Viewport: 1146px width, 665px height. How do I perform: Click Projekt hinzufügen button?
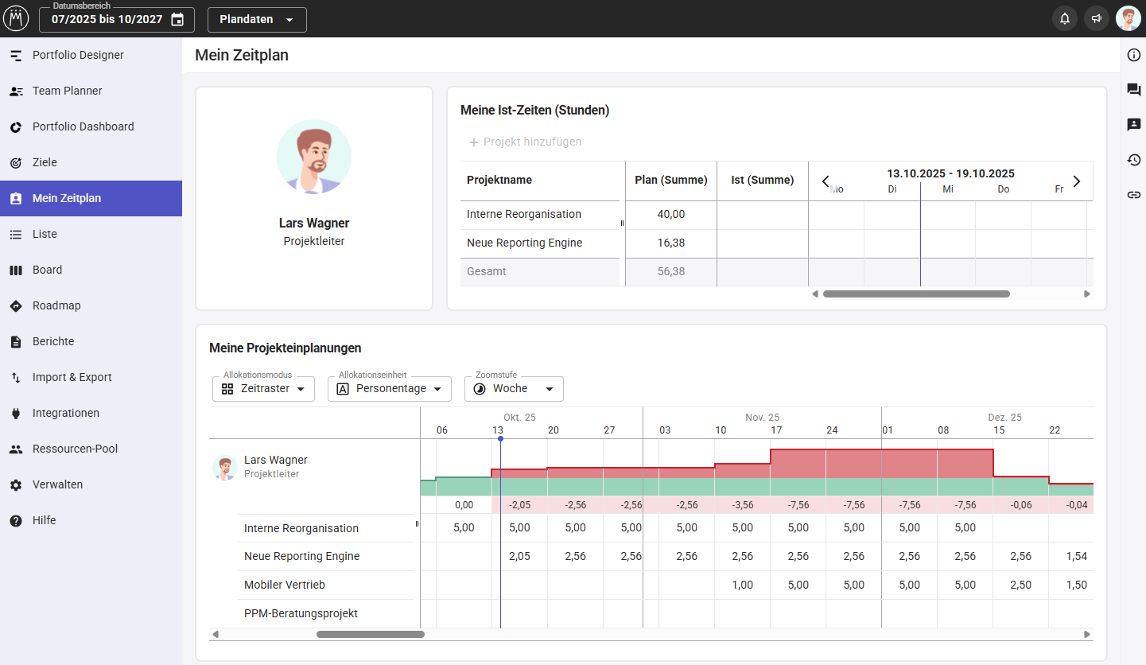(x=525, y=142)
